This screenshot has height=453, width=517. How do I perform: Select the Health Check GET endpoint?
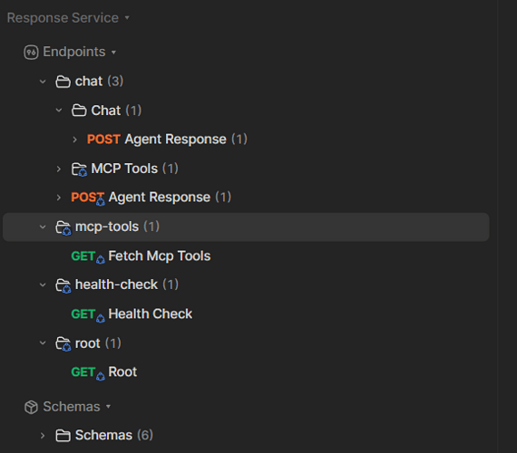pyautogui.click(x=132, y=314)
